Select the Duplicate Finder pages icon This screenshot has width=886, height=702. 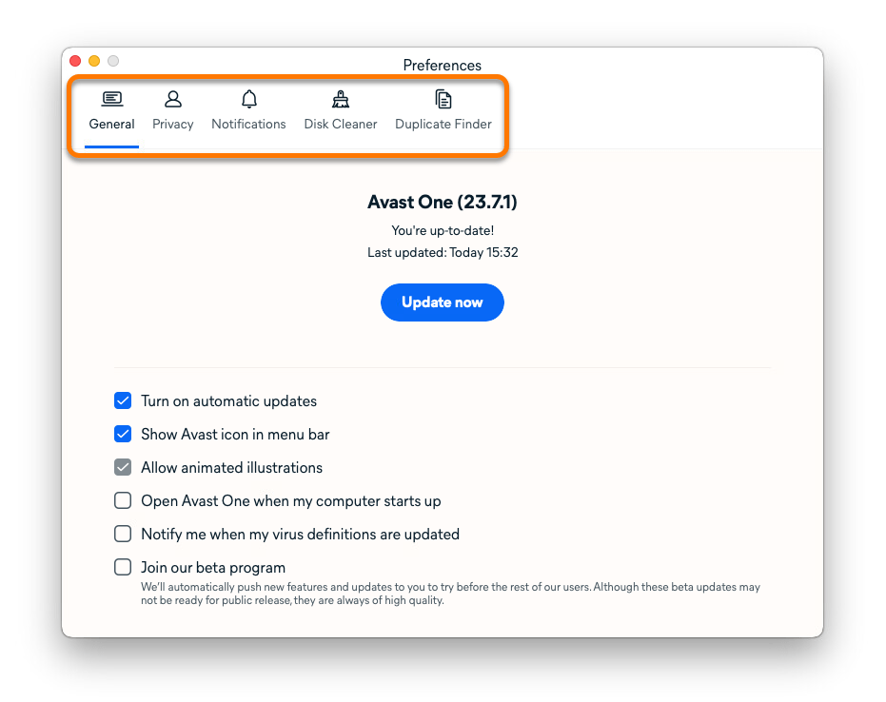443,99
